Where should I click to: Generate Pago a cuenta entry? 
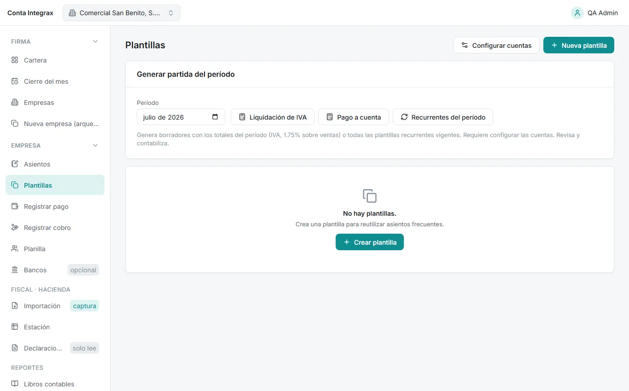(x=354, y=117)
